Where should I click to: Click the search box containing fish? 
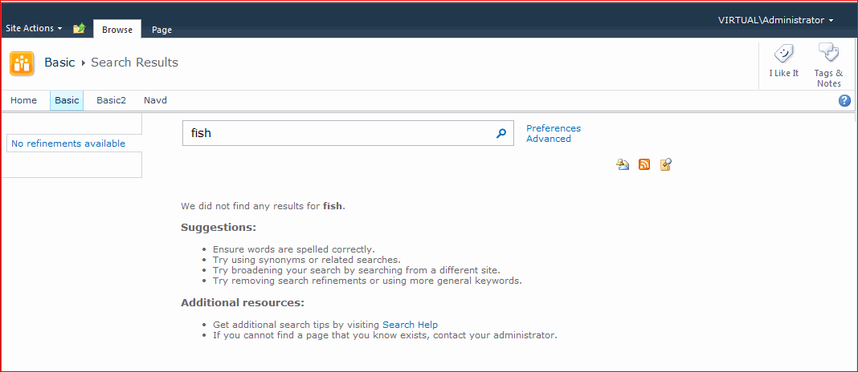(x=337, y=134)
